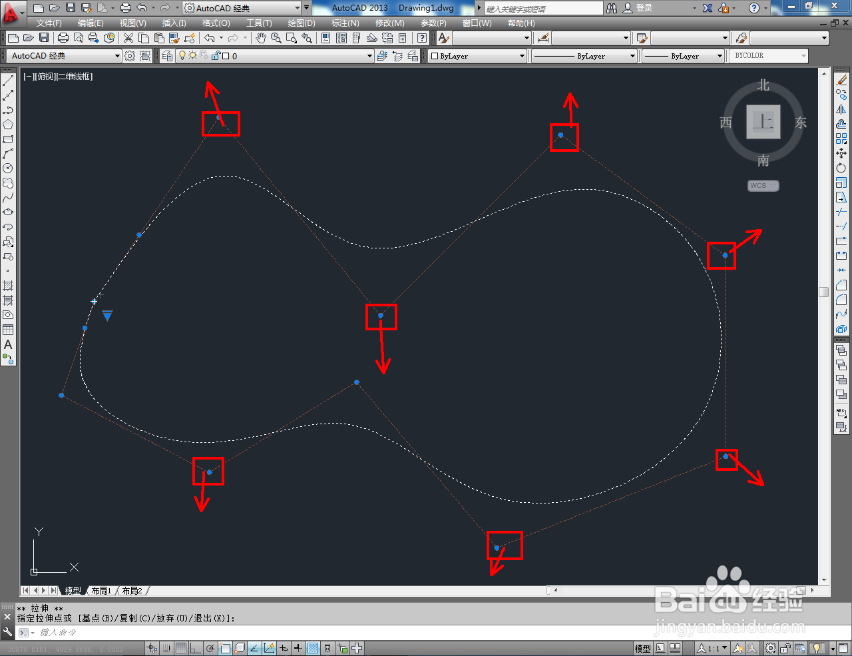Toggle Object Snap Tracking in status bar
This screenshot has height=656, width=852.
tap(254, 648)
